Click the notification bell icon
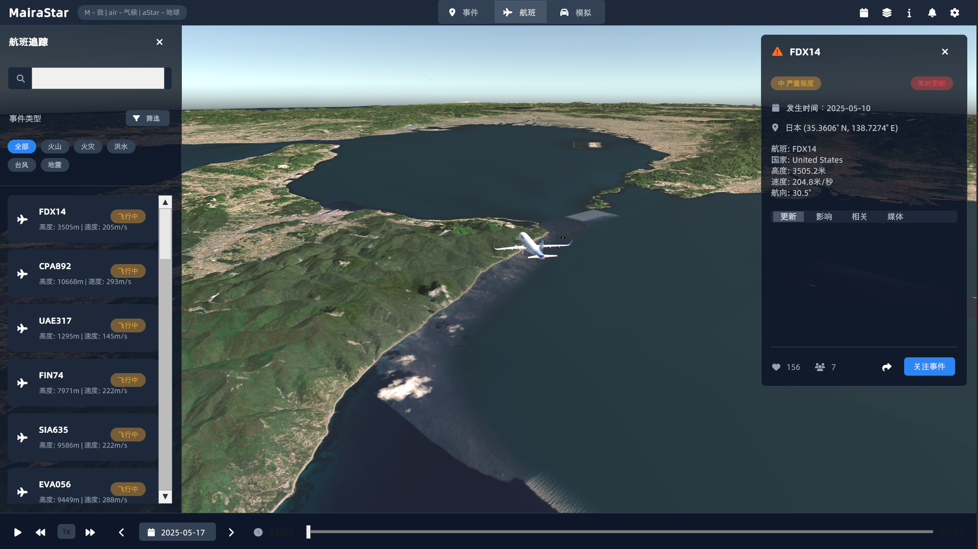Image resolution: width=978 pixels, height=549 pixels. point(932,13)
